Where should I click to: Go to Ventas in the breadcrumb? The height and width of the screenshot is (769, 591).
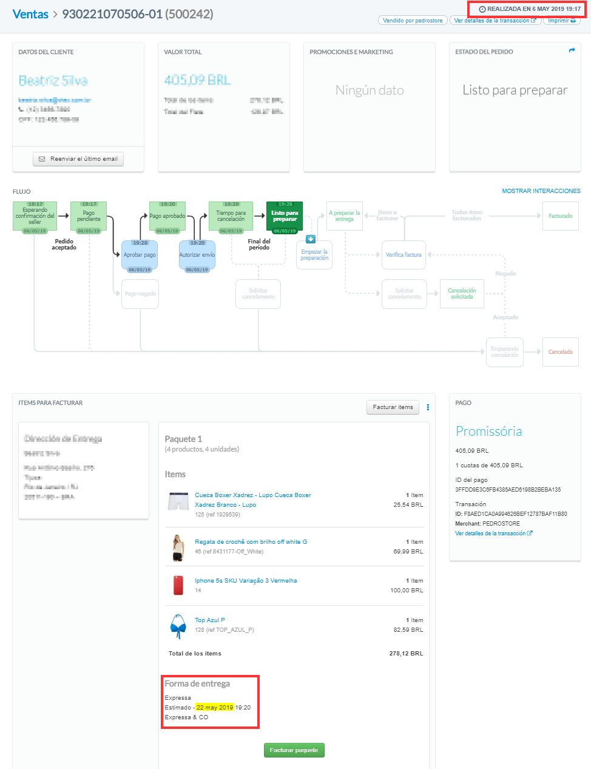click(x=30, y=14)
